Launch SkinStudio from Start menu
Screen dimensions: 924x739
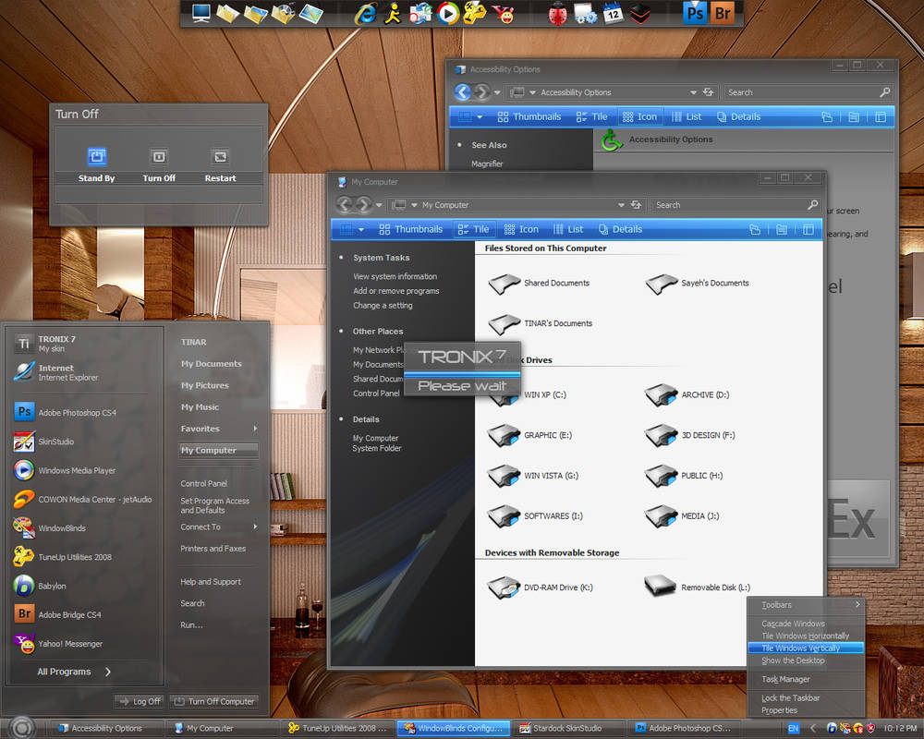[44, 442]
